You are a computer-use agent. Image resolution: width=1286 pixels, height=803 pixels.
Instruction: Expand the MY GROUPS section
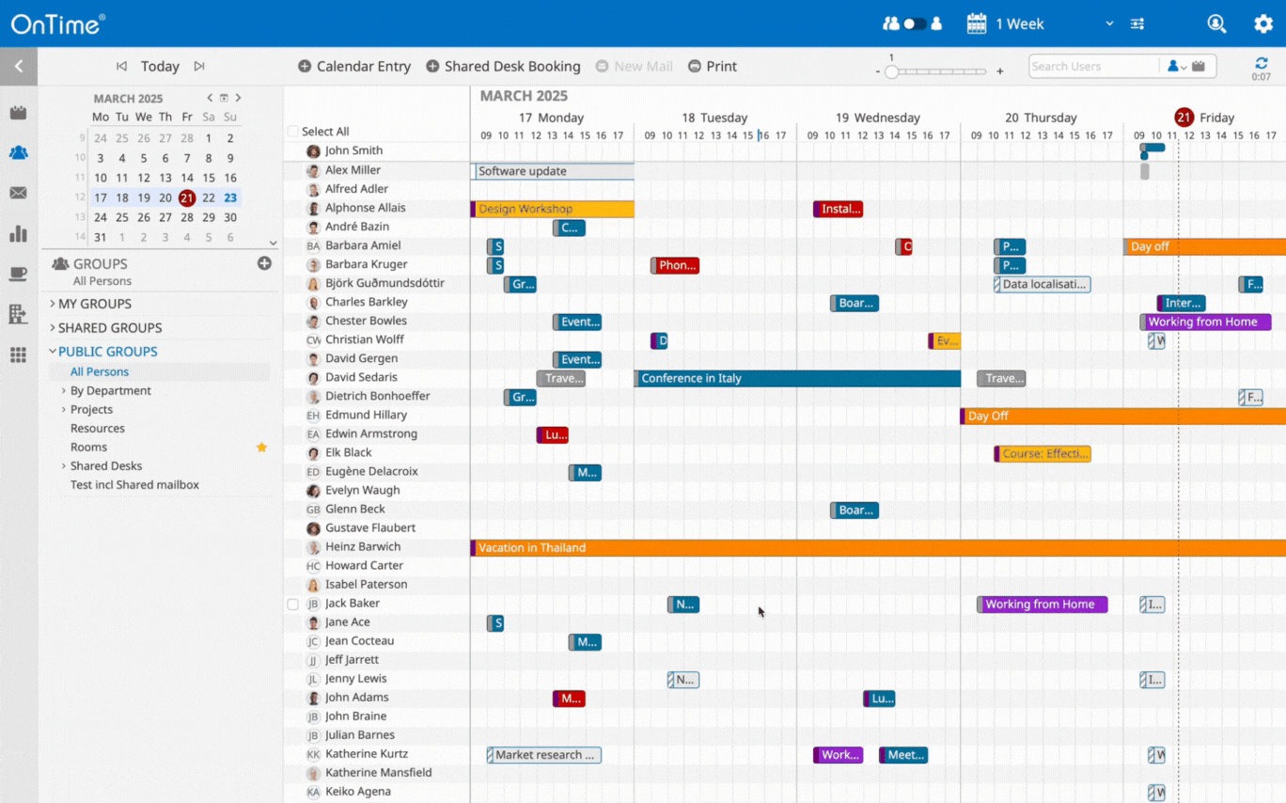click(x=94, y=304)
